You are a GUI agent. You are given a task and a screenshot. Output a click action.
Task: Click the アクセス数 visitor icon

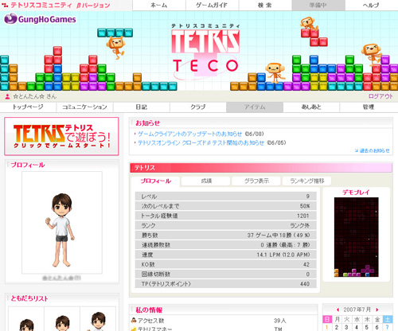click(x=134, y=321)
